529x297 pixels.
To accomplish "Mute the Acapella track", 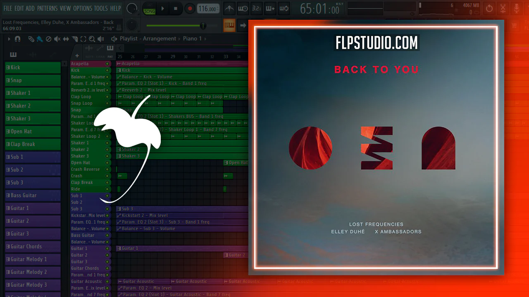I will click(107, 64).
